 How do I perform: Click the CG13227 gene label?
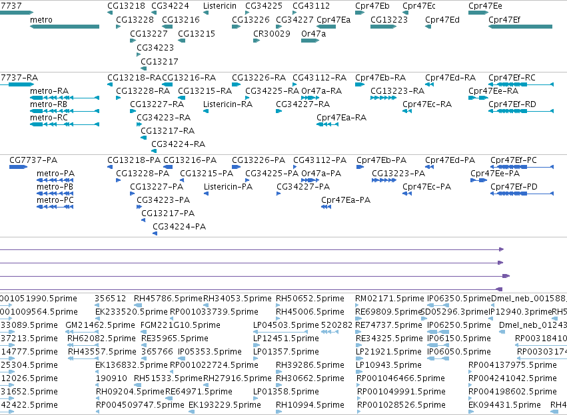click(x=149, y=33)
